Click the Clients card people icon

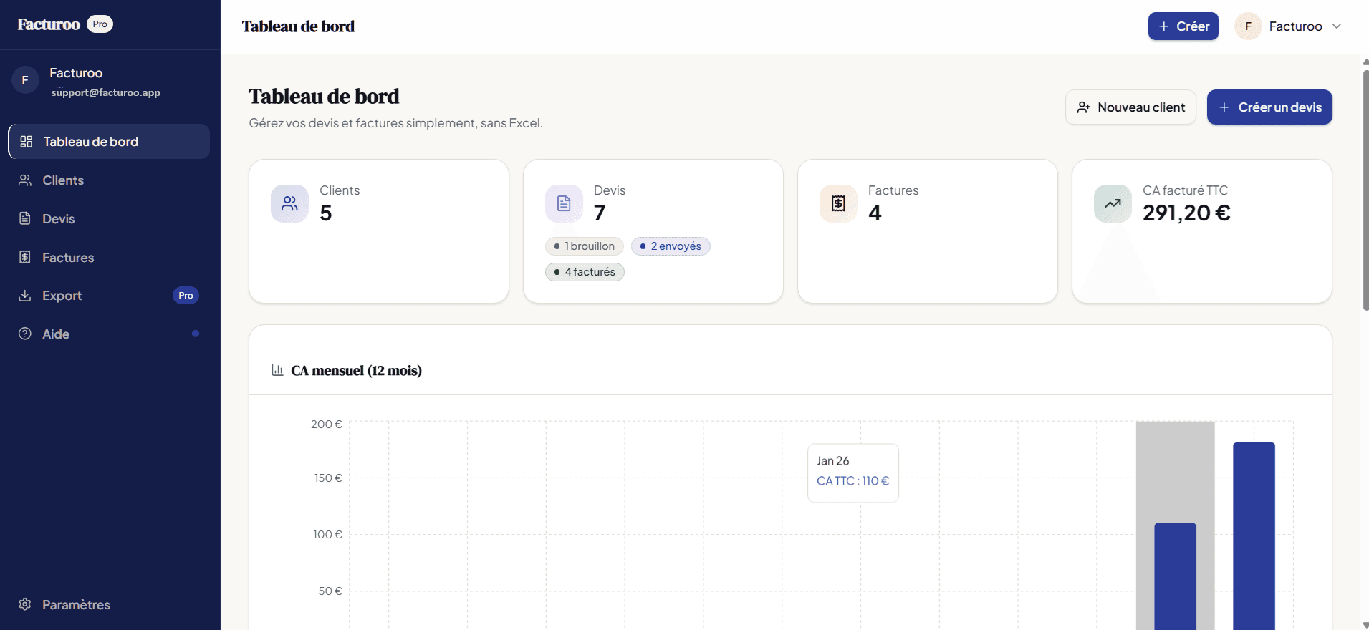(289, 204)
